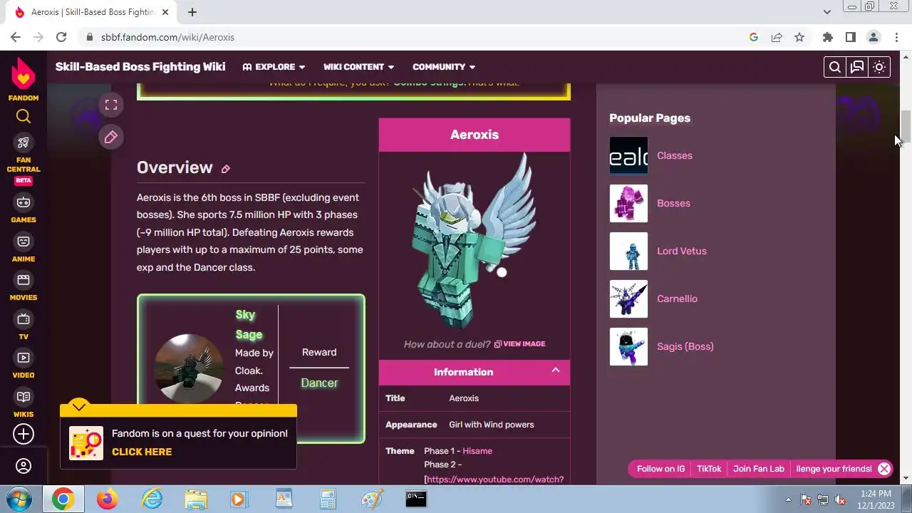Open the Video play icon
The width and height of the screenshot is (912, 513).
coord(24,358)
